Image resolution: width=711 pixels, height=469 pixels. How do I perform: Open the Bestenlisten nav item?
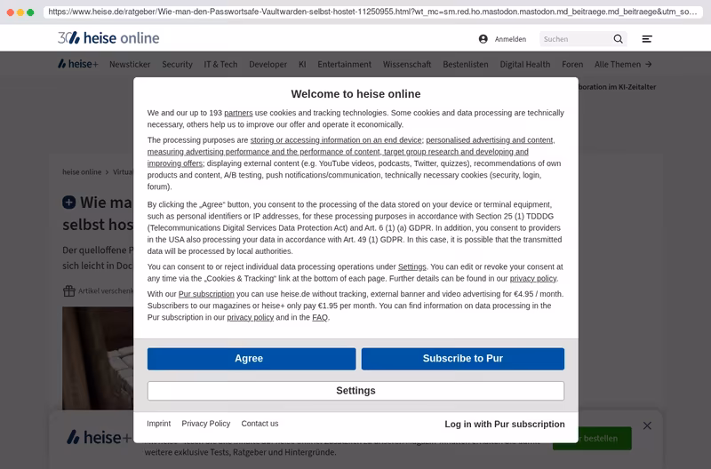466,64
